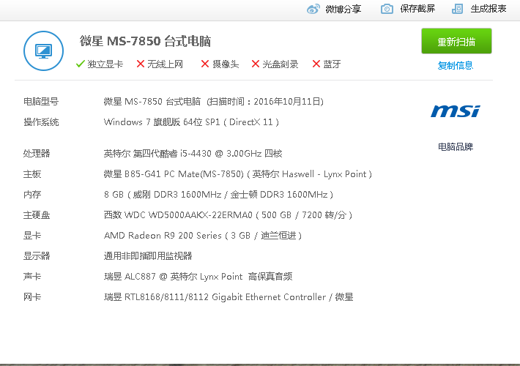Screen dimensions: 520x366
Task: Click the MSI brand logo
Action: coord(456,111)
